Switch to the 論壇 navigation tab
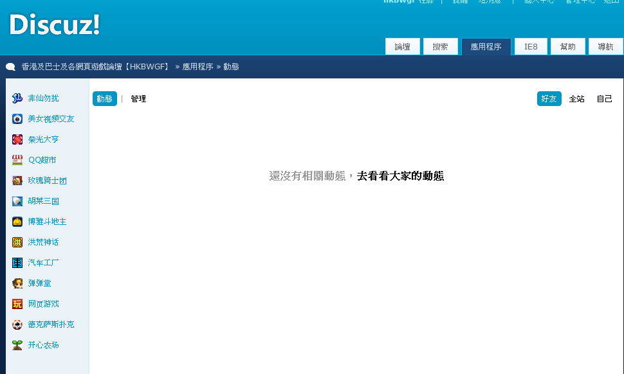 click(x=403, y=47)
